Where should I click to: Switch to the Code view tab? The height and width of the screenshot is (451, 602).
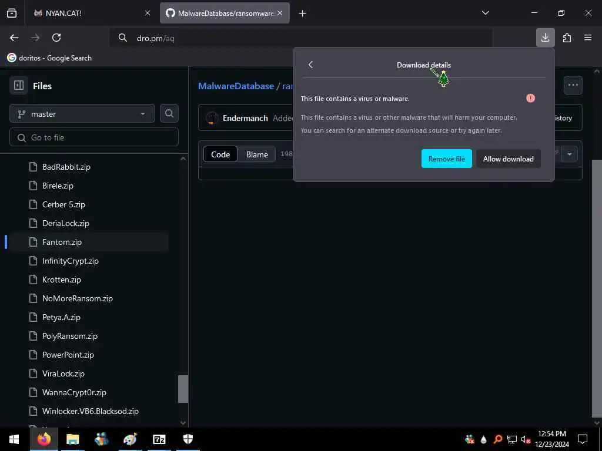click(x=220, y=154)
